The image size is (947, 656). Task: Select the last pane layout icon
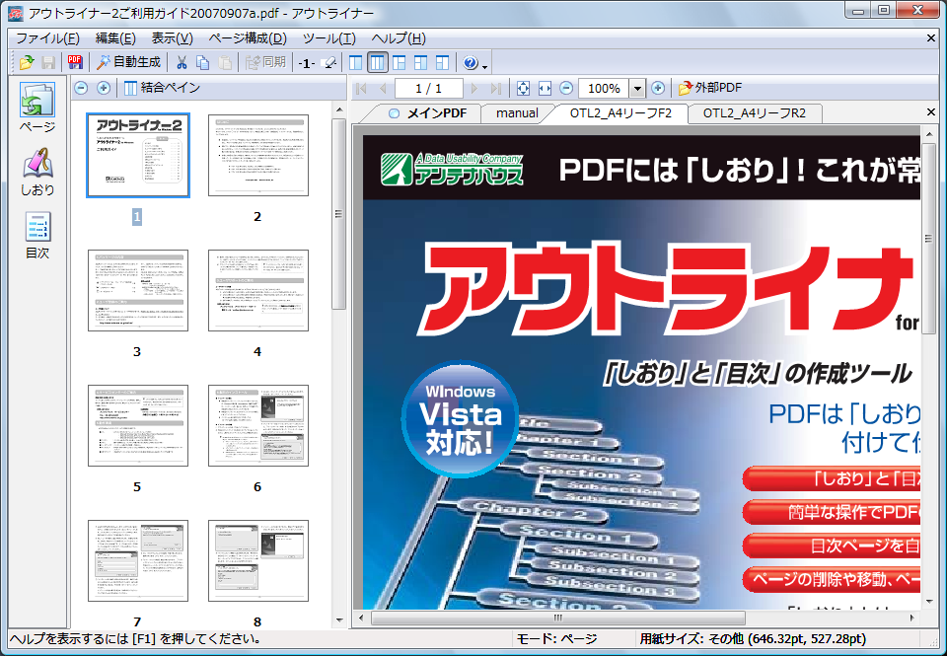coord(443,62)
